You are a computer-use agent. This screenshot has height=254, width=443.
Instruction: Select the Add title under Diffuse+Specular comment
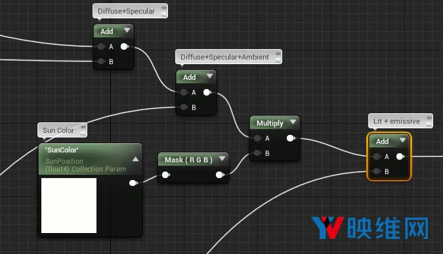point(107,31)
